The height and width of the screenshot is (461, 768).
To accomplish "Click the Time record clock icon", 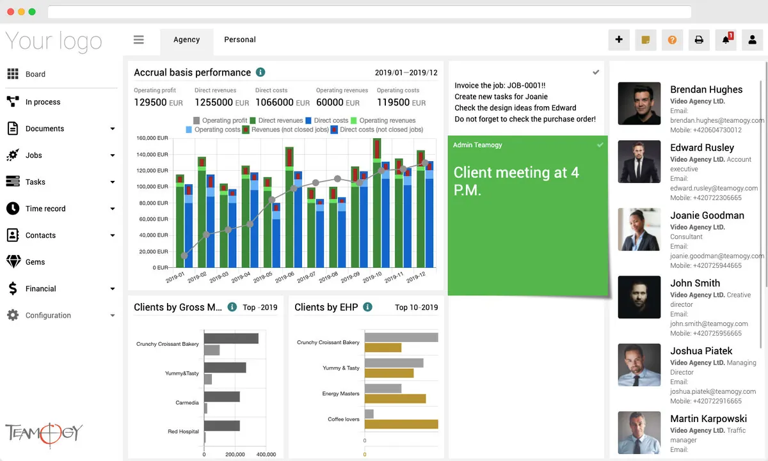I will tap(13, 208).
